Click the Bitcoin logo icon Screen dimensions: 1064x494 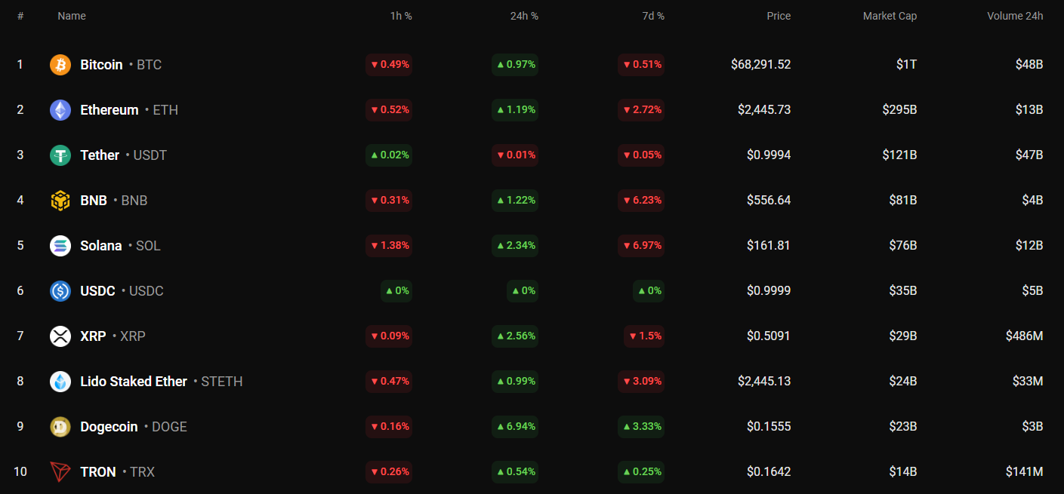click(x=60, y=65)
